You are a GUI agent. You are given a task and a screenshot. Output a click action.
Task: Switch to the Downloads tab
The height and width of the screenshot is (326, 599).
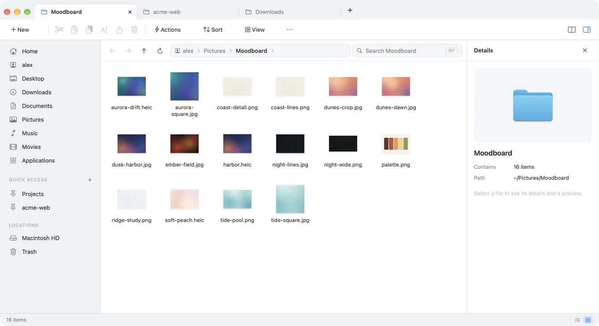pos(290,12)
